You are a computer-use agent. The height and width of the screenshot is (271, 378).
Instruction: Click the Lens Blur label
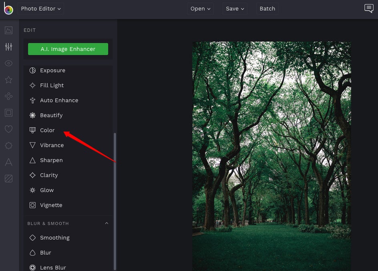click(53, 268)
